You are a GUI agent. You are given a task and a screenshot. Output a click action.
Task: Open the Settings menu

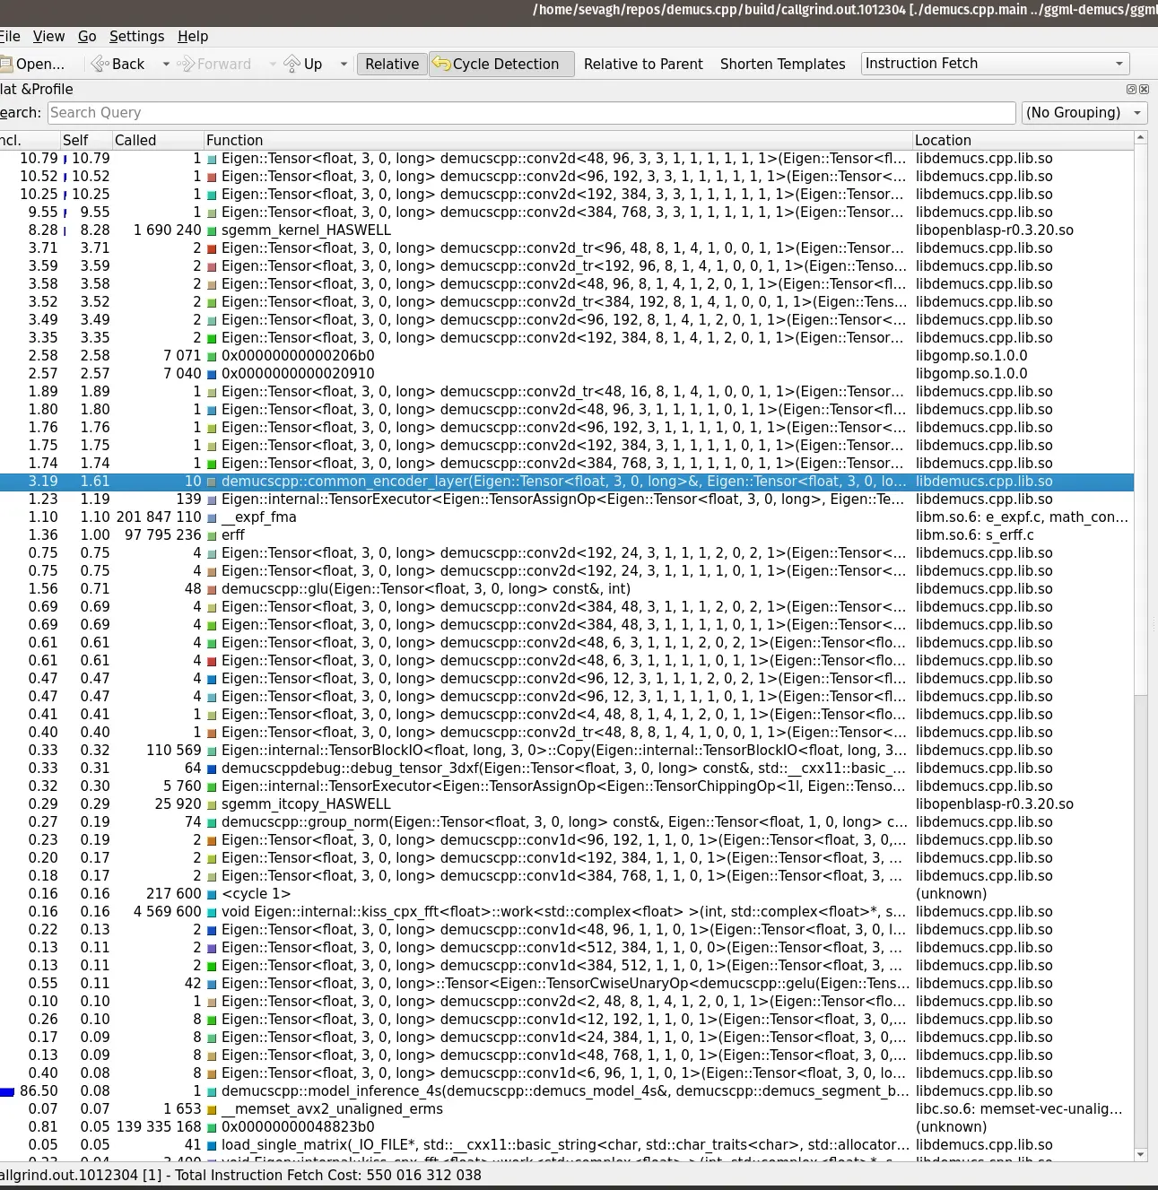136,36
